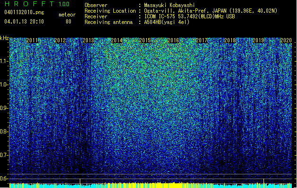Click the 0.9 kHz axis label

(4, 108)
